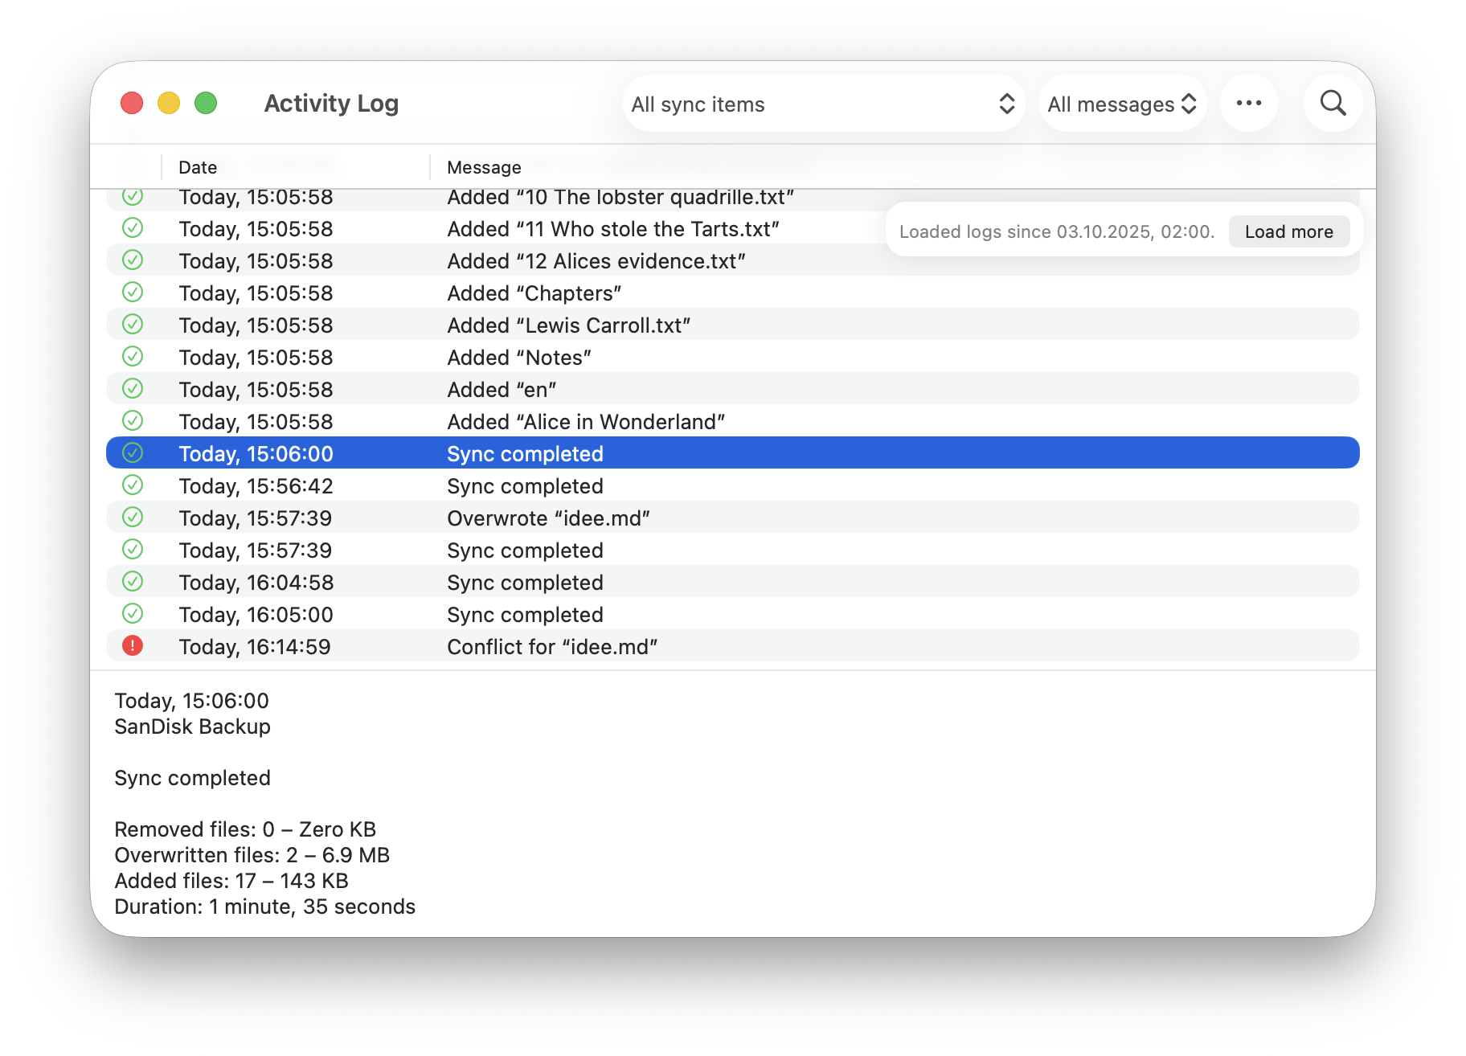Select the Added Alice in Wonderland entry

(x=586, y=422)
